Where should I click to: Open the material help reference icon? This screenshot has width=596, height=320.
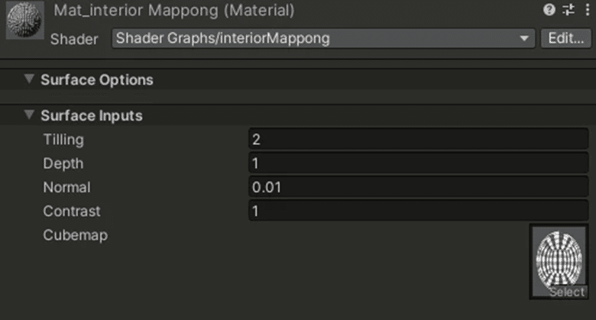[x=549, y=10]
